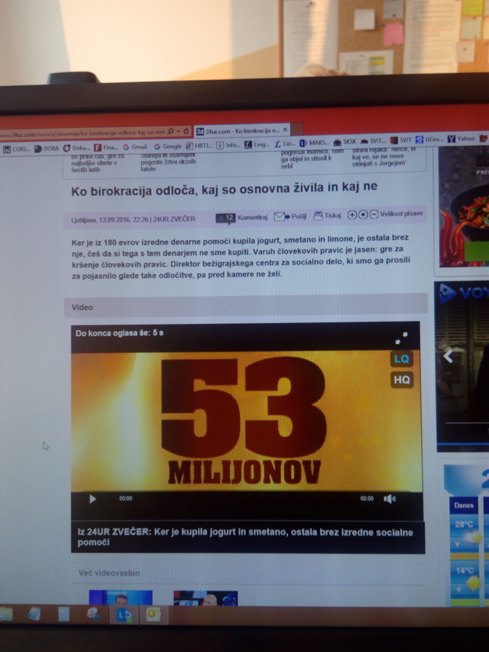The image size is (489, 652).
Task: Decrease font size with minus icon
Action: [x=374, y=214]
